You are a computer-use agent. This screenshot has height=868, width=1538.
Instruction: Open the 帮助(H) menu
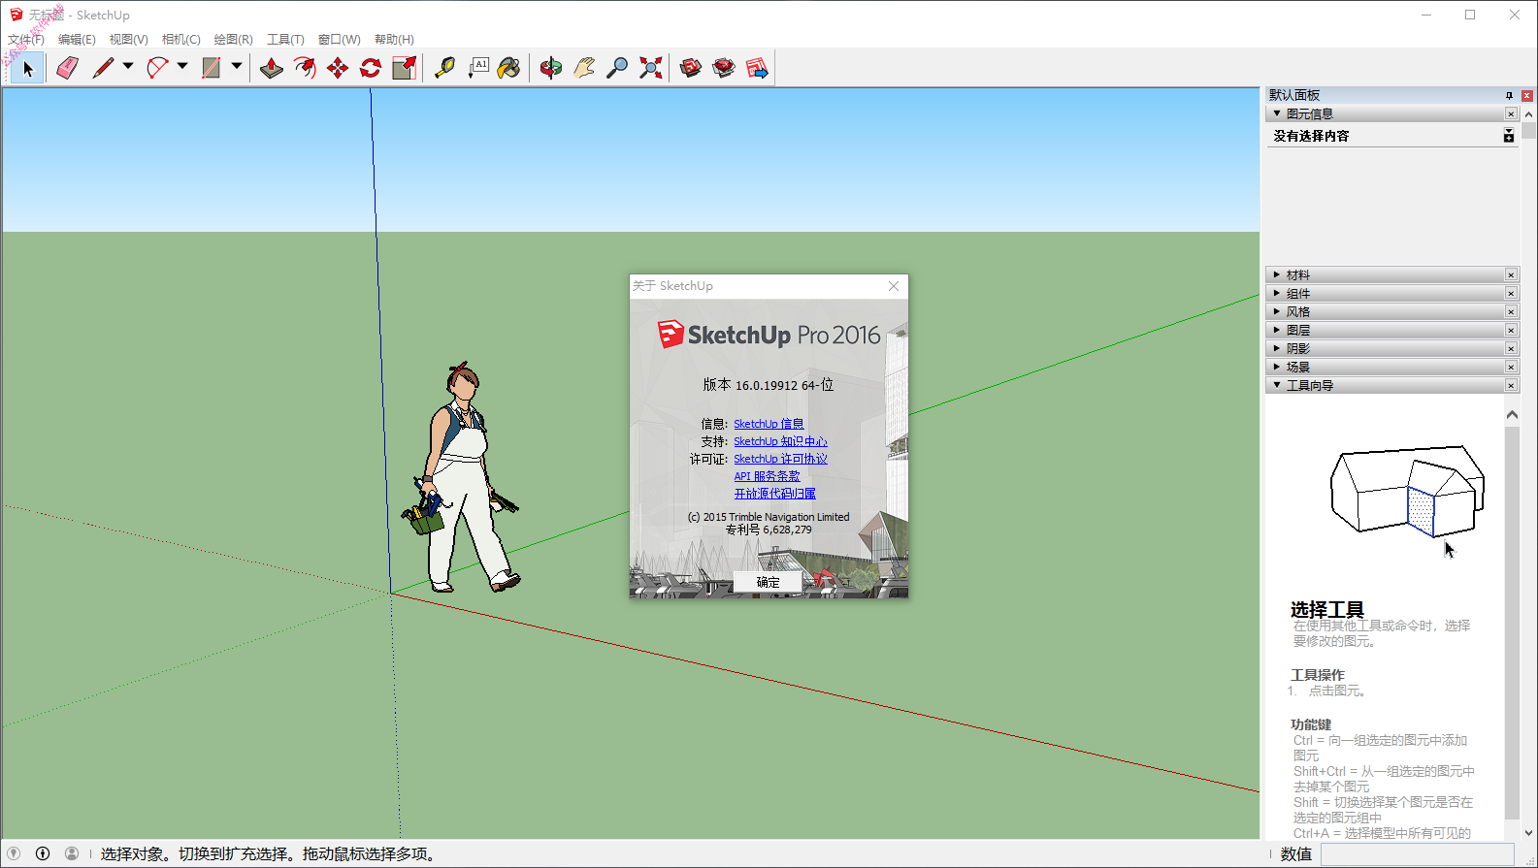coord(394,40)
